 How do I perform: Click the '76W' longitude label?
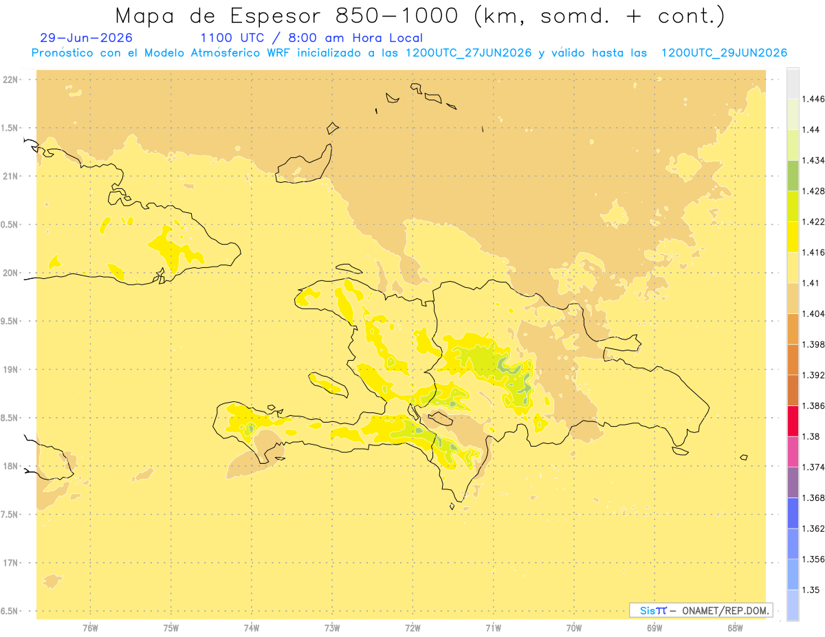[90, 628]
